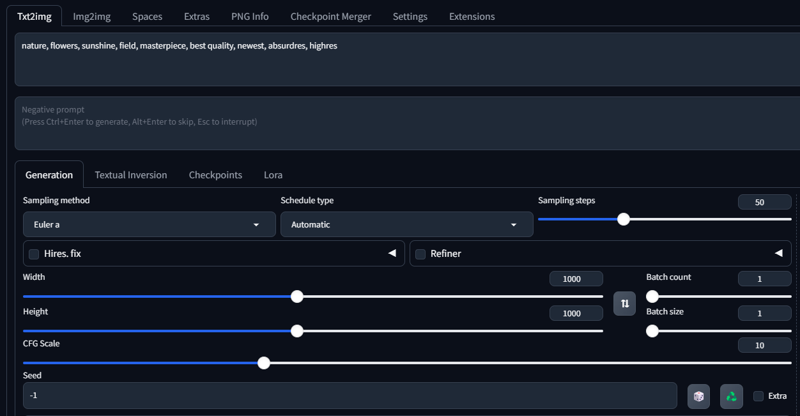Open the Extras tab
This screenshot has height=416, width=800.
click(x=197, y=17)
